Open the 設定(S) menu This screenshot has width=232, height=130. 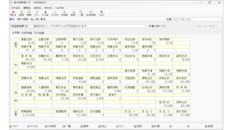(38, 8)
